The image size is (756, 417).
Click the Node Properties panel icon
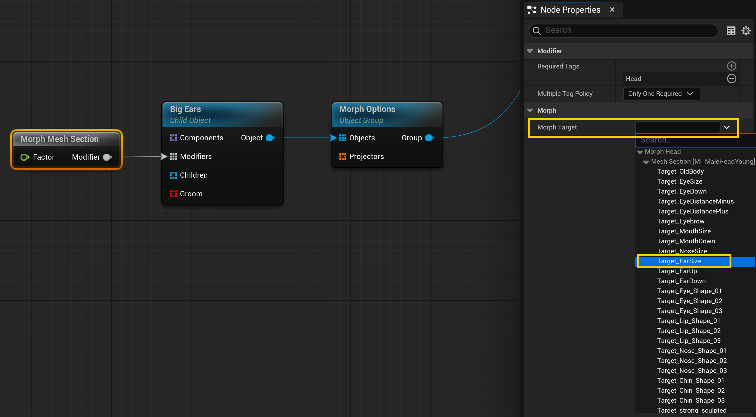pos(532,10)
